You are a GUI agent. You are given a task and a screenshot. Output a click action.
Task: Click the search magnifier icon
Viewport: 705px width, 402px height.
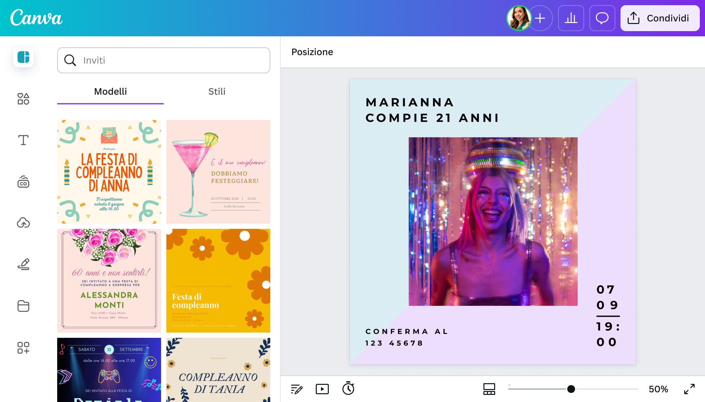point(70,60)
